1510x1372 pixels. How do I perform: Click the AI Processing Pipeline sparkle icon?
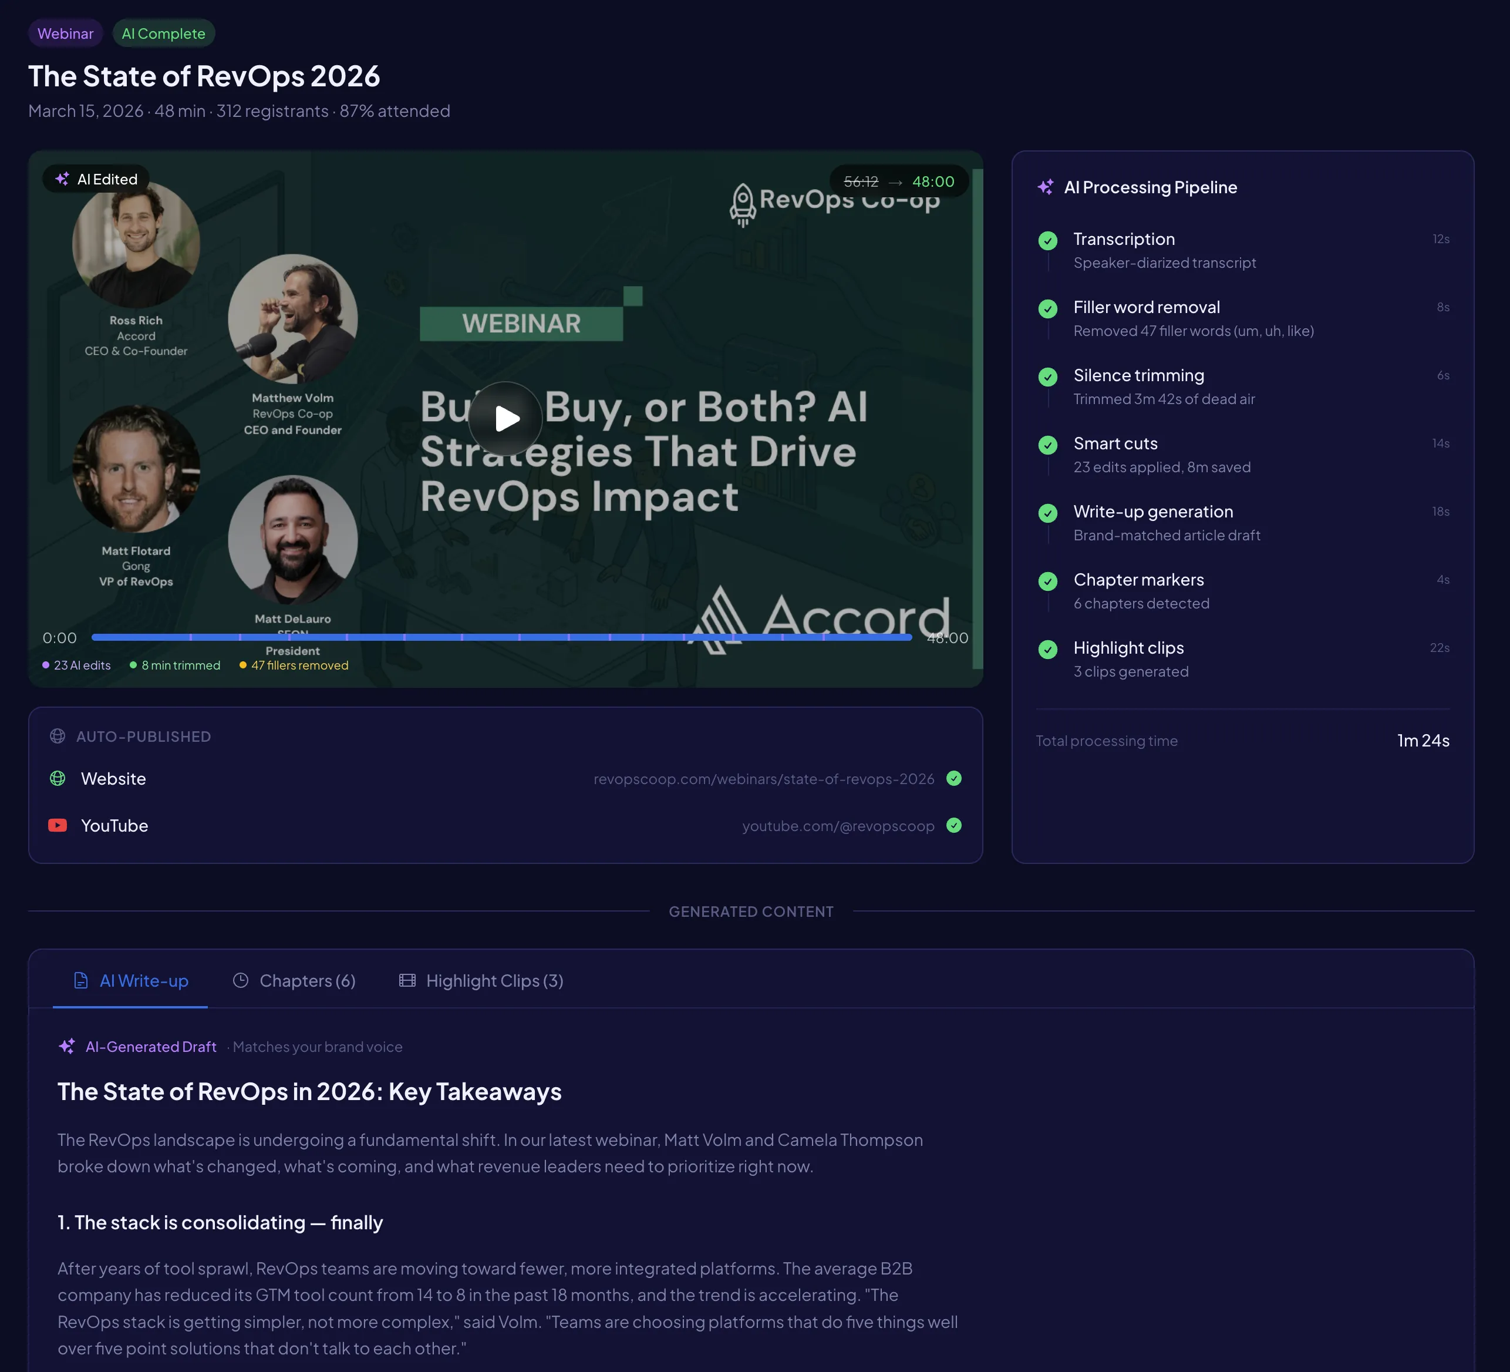click(1046, 187)
